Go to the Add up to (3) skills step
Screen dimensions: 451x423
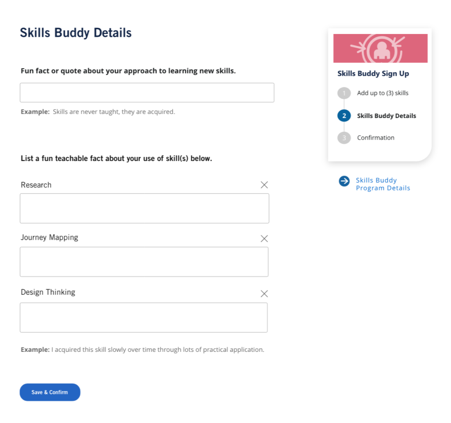pyautogui.click(x=383, y=93)
